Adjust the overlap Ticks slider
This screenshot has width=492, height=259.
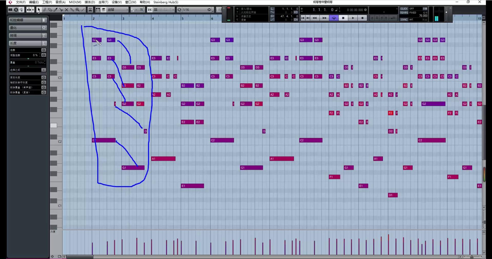point(28,66)
